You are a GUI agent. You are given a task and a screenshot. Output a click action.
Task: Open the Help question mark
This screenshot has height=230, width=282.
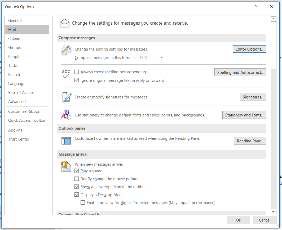coord(256,7)
